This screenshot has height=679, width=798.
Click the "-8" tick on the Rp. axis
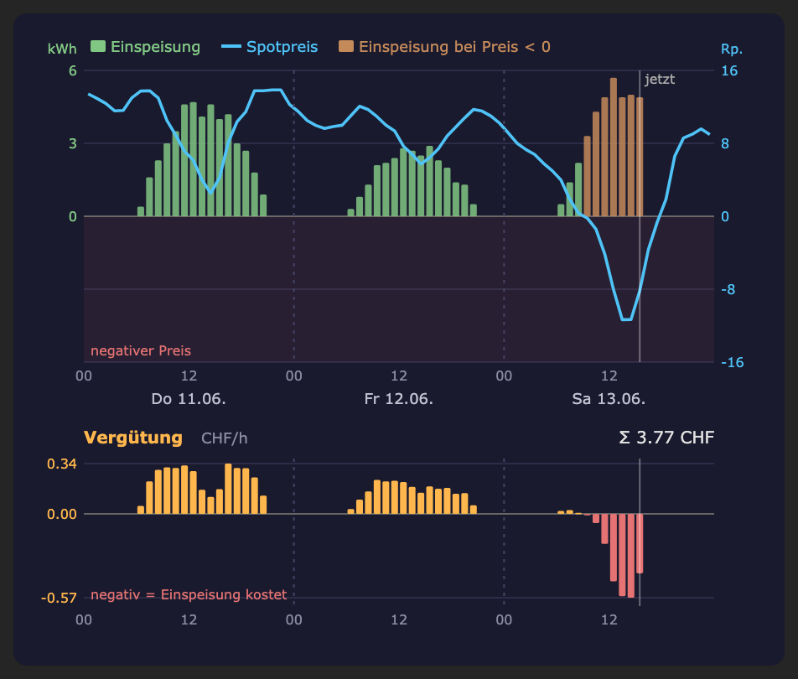728,289
